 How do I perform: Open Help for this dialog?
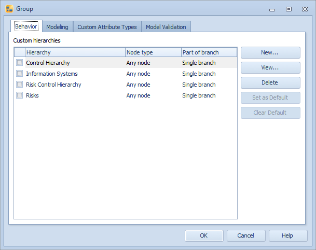287,235
